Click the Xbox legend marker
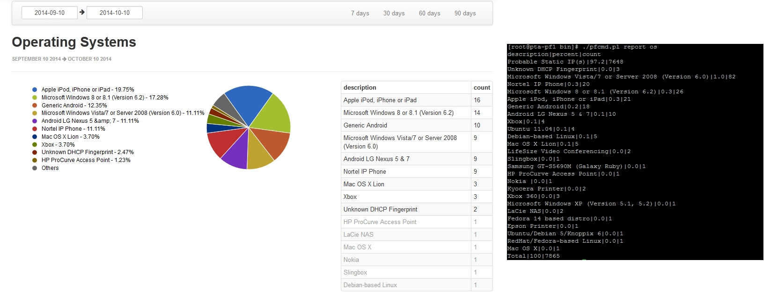This screenshot has height=303, width=770. pos(35,145)
